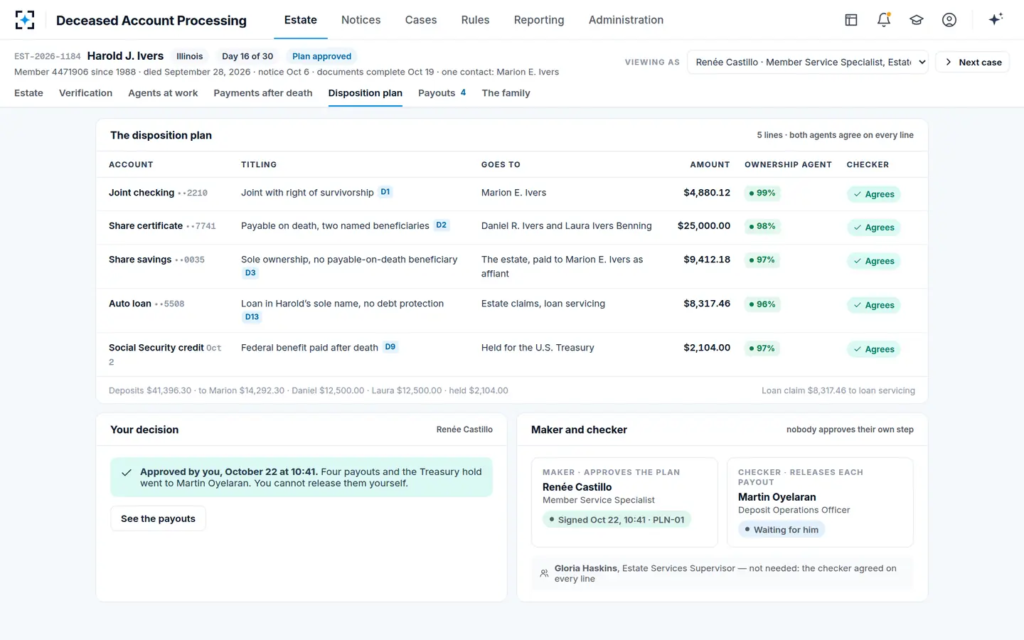Go to Next case
The height and width of the screenshot is (640, 1024).
pos(973,62)
